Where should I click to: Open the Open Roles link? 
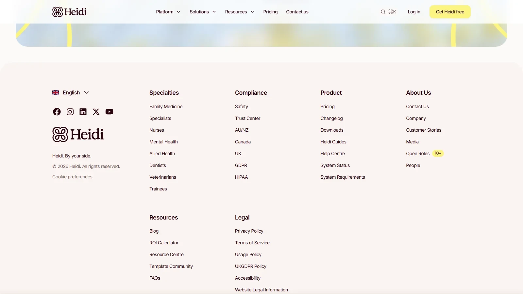pyautogui.click(x=417, y=154)
